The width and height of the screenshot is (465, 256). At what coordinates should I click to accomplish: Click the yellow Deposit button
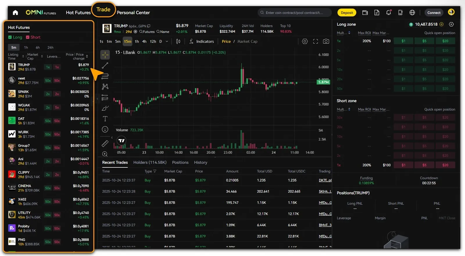click(x=347, y=12)
